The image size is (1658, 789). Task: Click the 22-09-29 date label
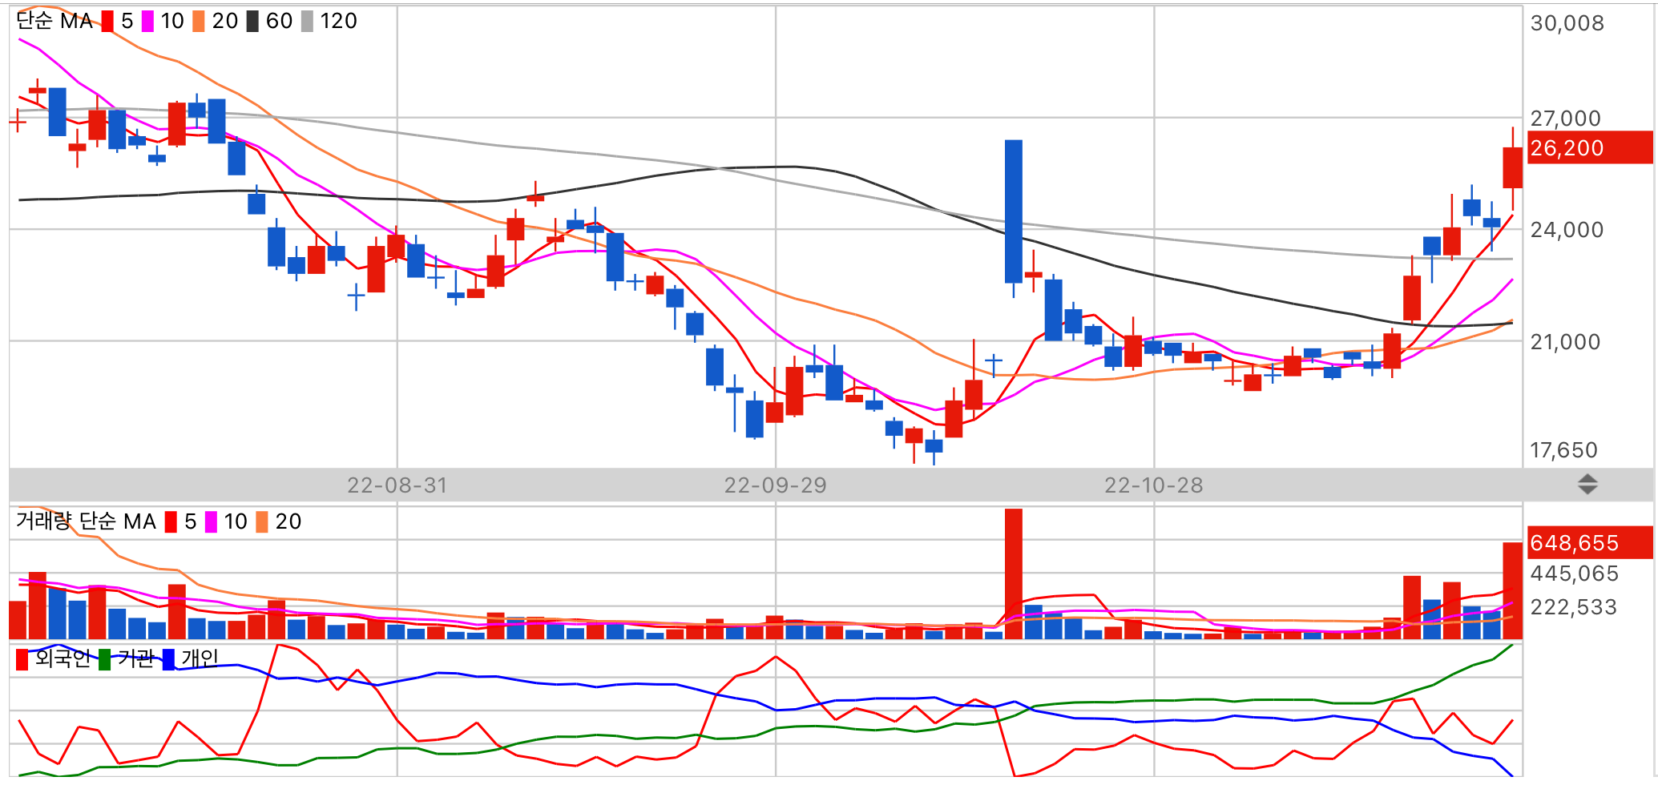click(776, 485)
